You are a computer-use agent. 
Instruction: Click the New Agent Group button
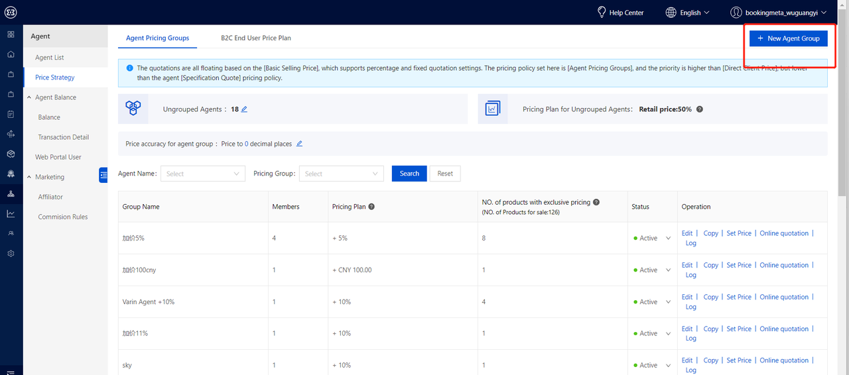(788, 38)
